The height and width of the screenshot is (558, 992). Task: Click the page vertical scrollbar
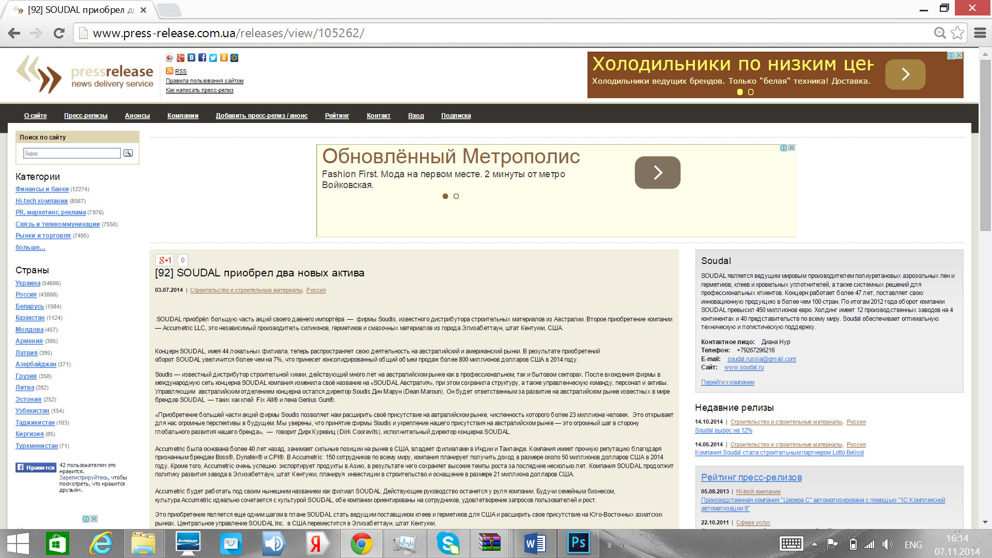(985, 145)
